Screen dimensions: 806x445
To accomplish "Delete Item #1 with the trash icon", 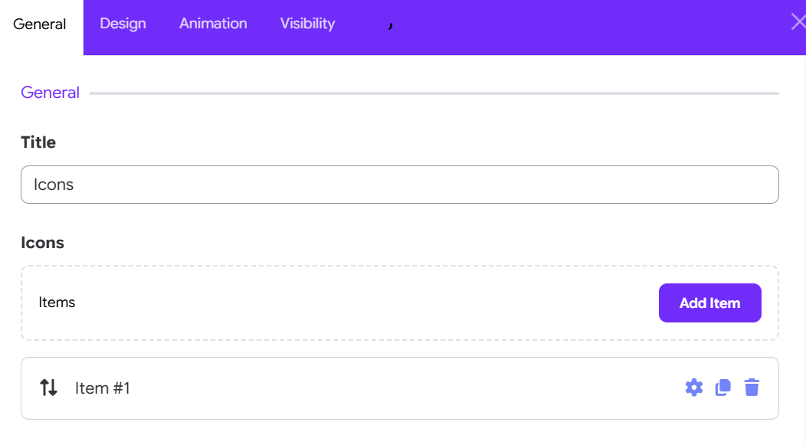I will coord(752,388).
